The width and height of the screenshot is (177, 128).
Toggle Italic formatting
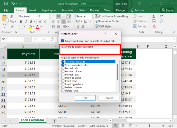[x=26, y=22]
